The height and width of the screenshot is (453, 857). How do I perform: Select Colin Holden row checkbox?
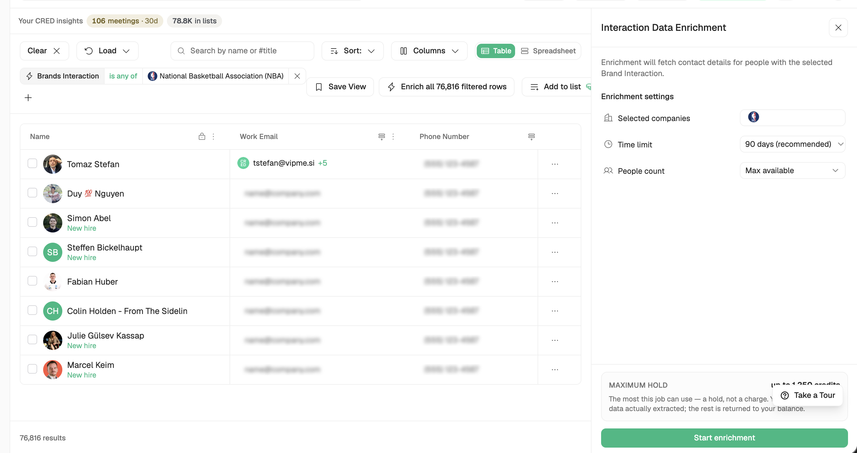[32, 310]
